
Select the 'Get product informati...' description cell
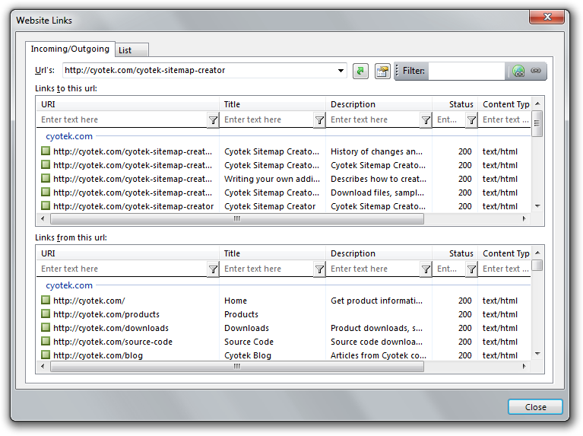[x=376, y=301]
